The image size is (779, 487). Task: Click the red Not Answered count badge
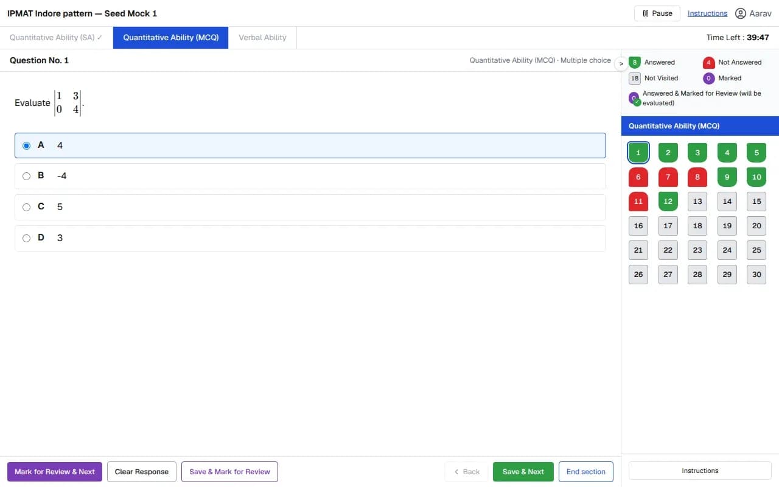pyautogui.click(x=708, y=62)
